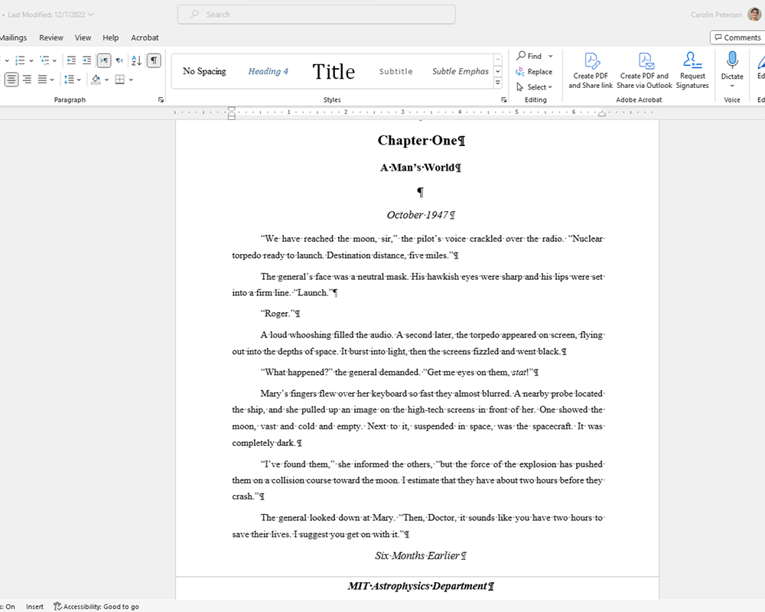Screen dimensions: 765x612
Task: Open the Styles pane dialog launcher
Action: 504,99
